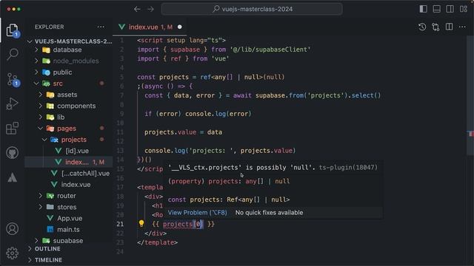
Task: Open the triangle-shaped extension icon in activity bar
Action: coord(12,177)
